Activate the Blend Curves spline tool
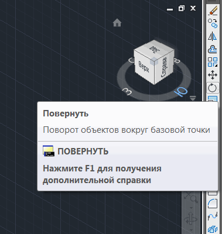The image size is (222, 234). pos(213,216)
